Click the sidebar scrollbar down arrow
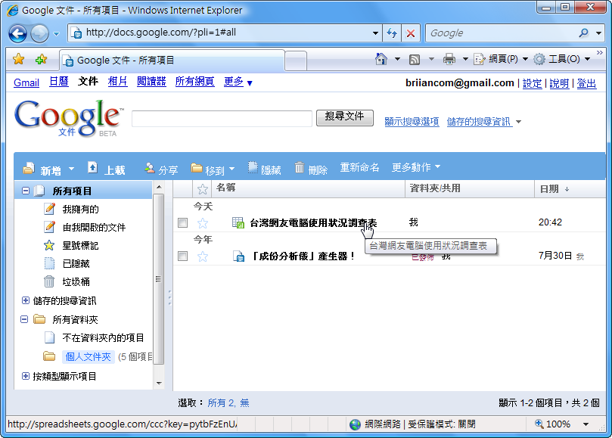Viewport: 612px width, 438px height. tap(159, 383)
